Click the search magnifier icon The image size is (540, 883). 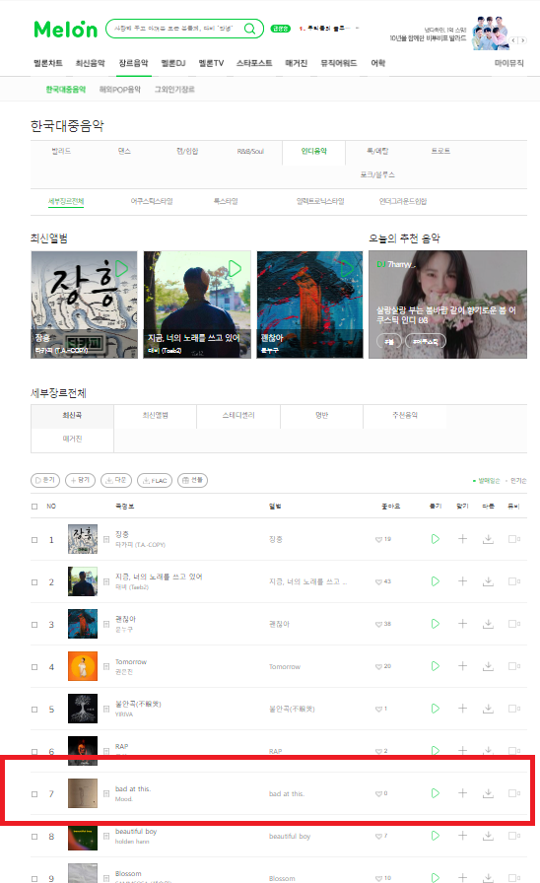[249, 29]
